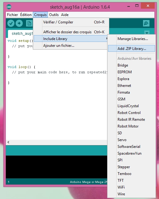Choose Vérifier / Compiler menu entry

point(71,22)
